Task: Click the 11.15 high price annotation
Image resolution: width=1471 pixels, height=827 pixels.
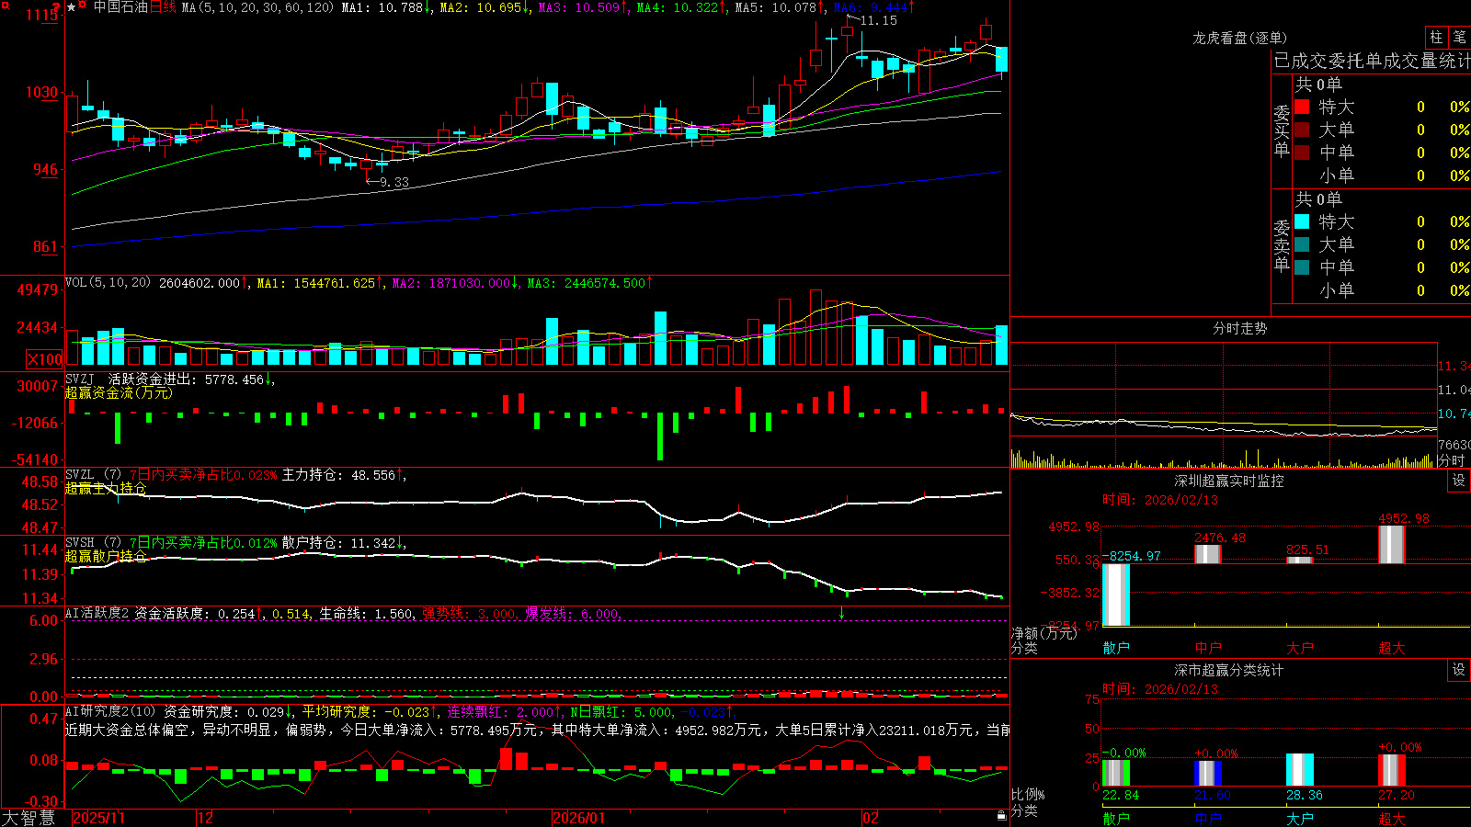Action: coord(878,21)
